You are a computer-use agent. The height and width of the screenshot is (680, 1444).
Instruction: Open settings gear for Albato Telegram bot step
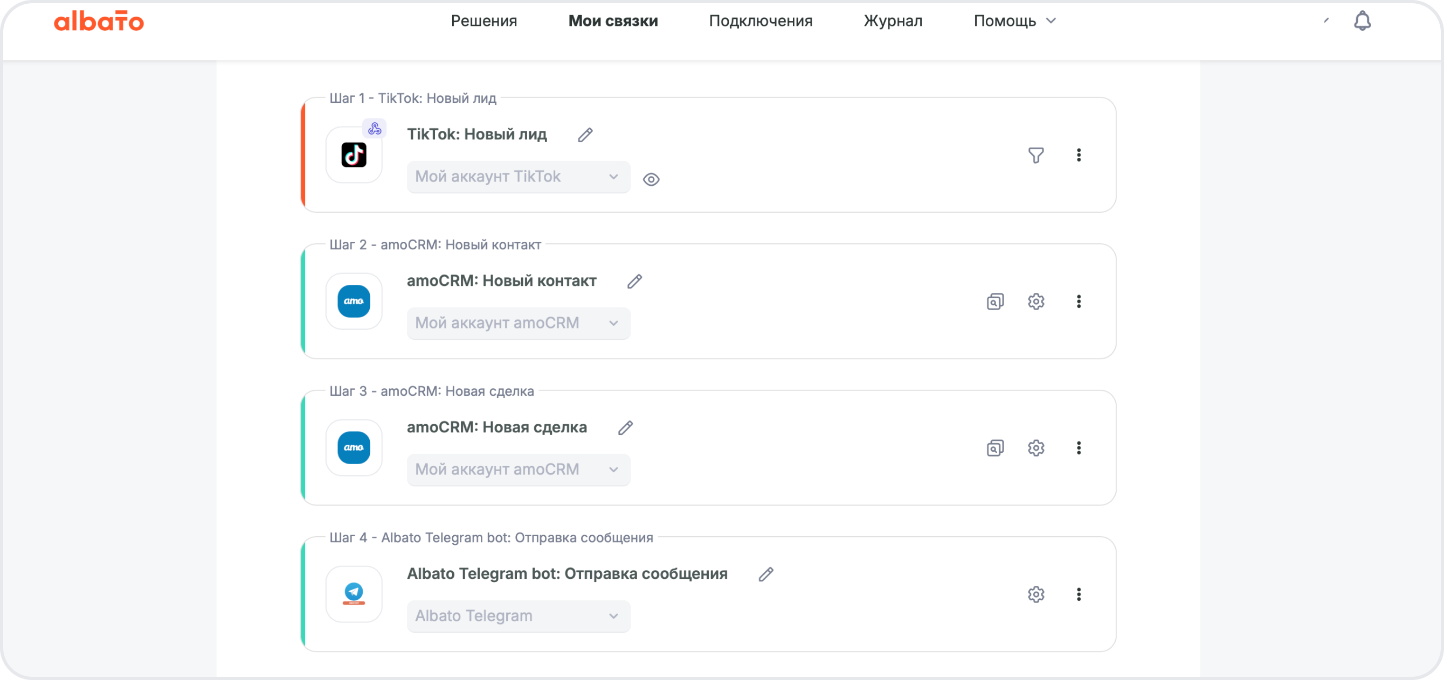1036,594
